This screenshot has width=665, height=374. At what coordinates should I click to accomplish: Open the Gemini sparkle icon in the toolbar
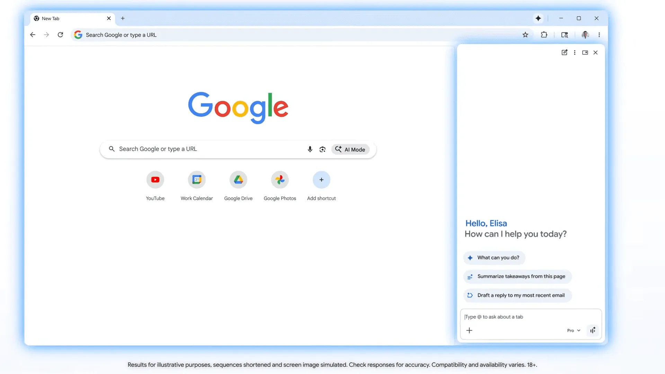(x=538, y=18)
